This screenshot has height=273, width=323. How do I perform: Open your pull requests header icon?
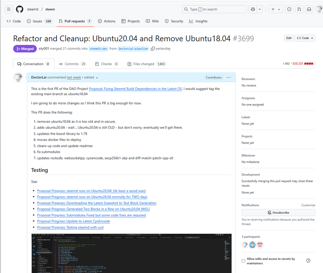(x=299, y=9)
